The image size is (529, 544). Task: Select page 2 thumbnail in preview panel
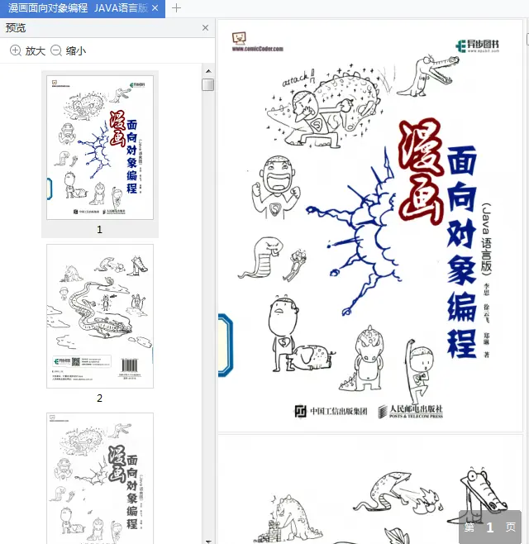coord(100,316)
